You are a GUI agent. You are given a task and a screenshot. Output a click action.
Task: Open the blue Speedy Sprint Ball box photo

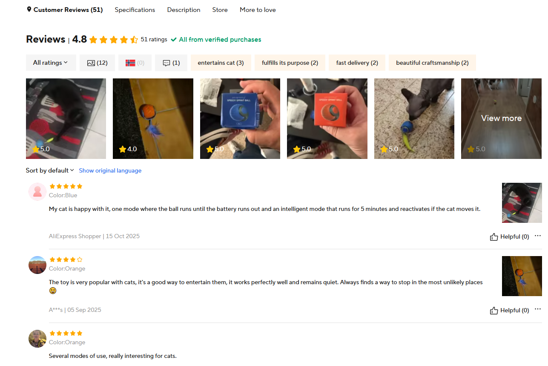point(240,118)
